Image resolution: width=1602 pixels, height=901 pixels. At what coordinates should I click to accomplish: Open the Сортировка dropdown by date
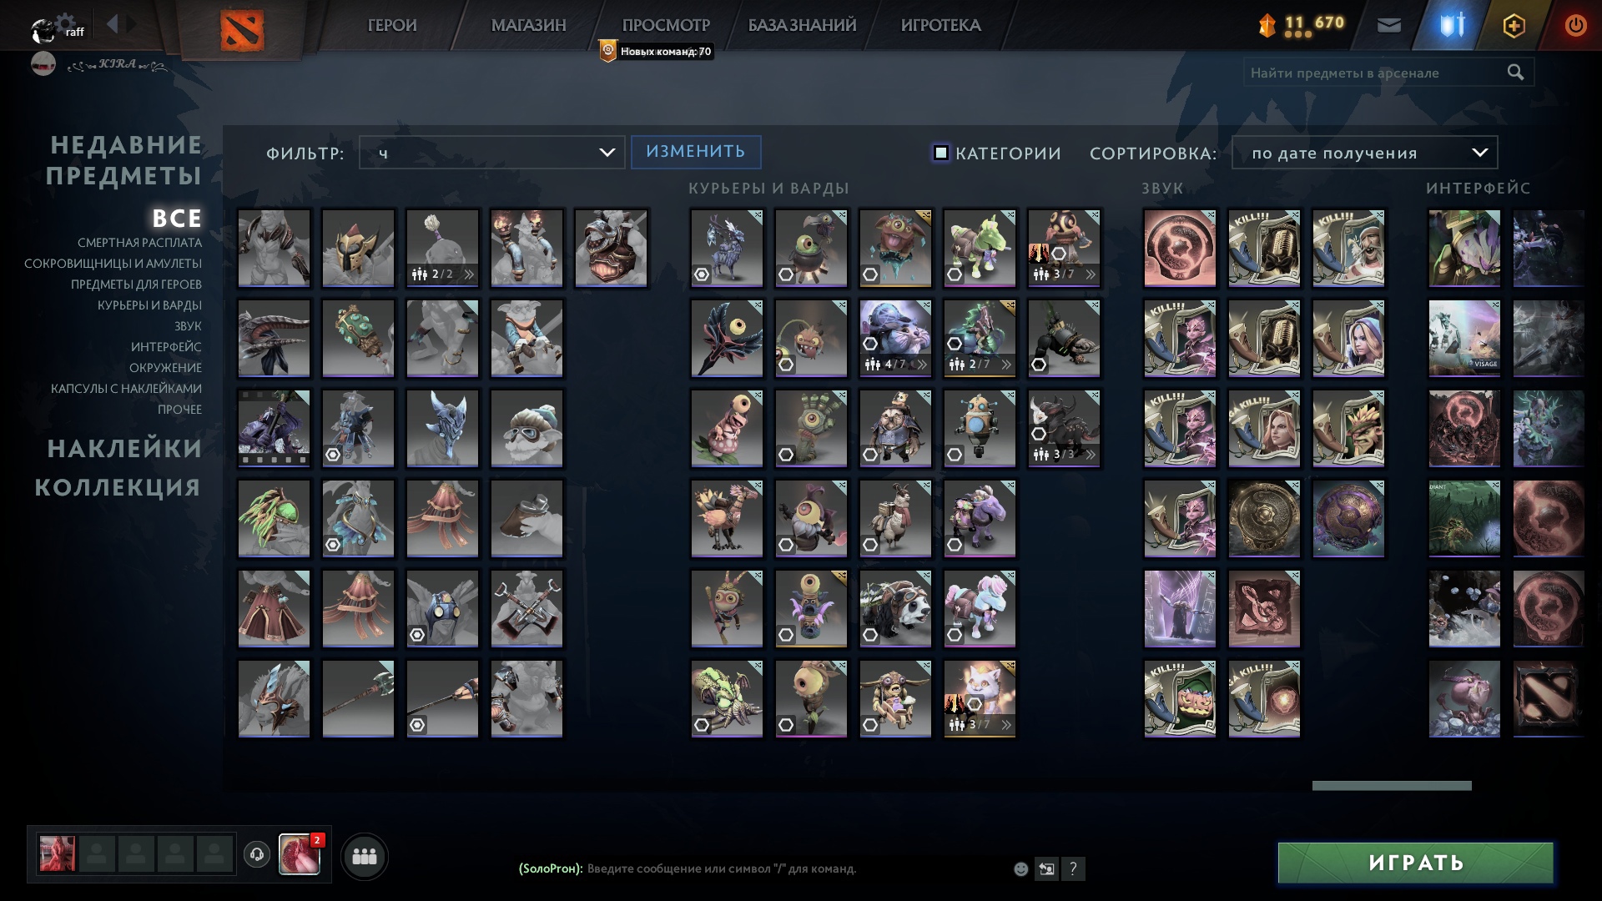1364,153
